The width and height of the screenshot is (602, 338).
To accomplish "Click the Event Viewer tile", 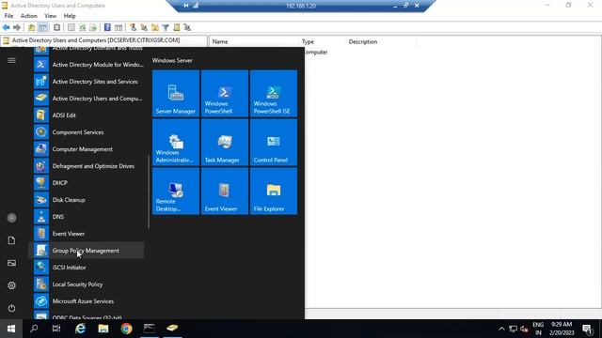I will click(x=225, y=191).
